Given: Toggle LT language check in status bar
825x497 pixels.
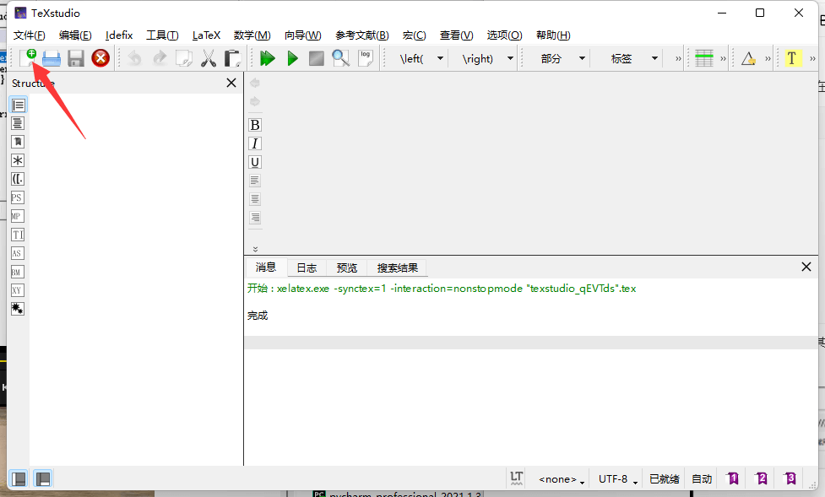Looking at the screenshot, I should click(517, 478).
